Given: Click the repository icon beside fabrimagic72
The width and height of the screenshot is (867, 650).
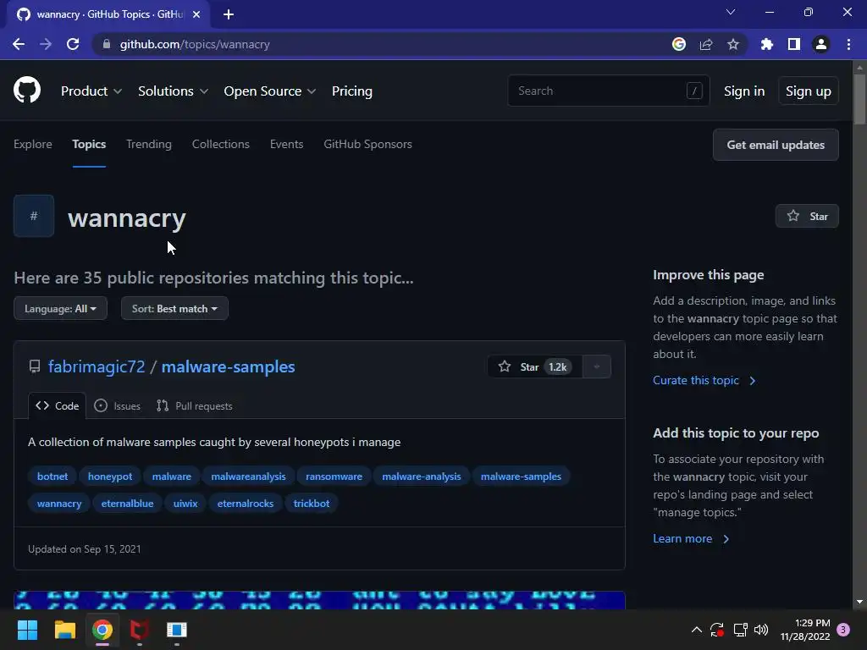Looking at the screenshot, I should click(x=34, y=366).
